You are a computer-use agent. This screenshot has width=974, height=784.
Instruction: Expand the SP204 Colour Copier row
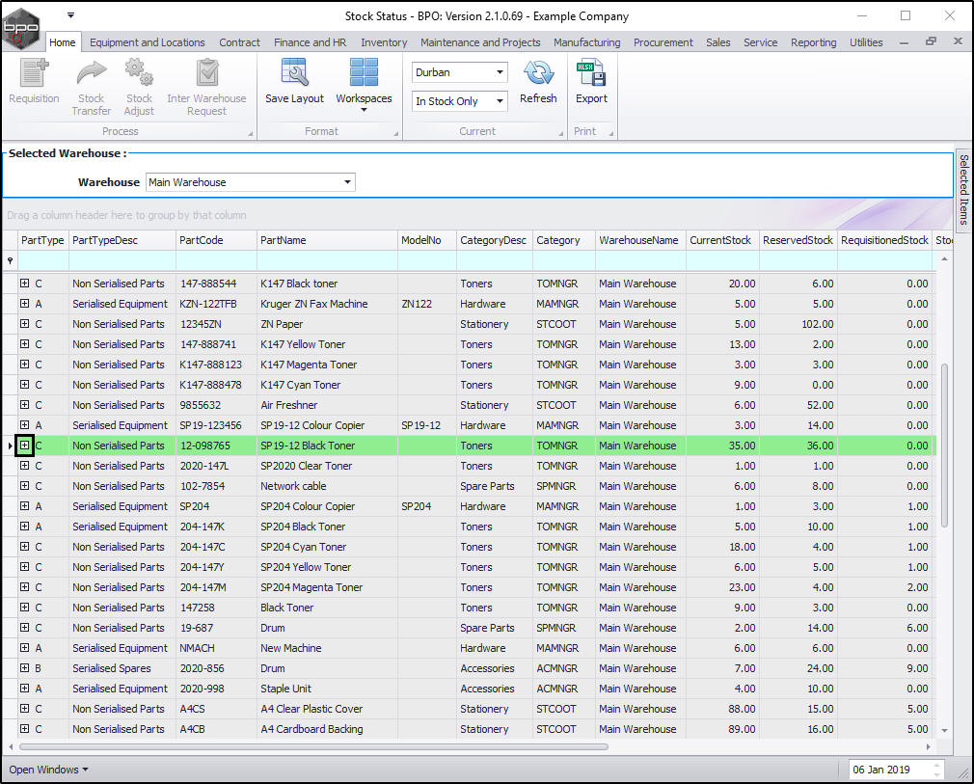pyautogui.click(x=25, y=506)
